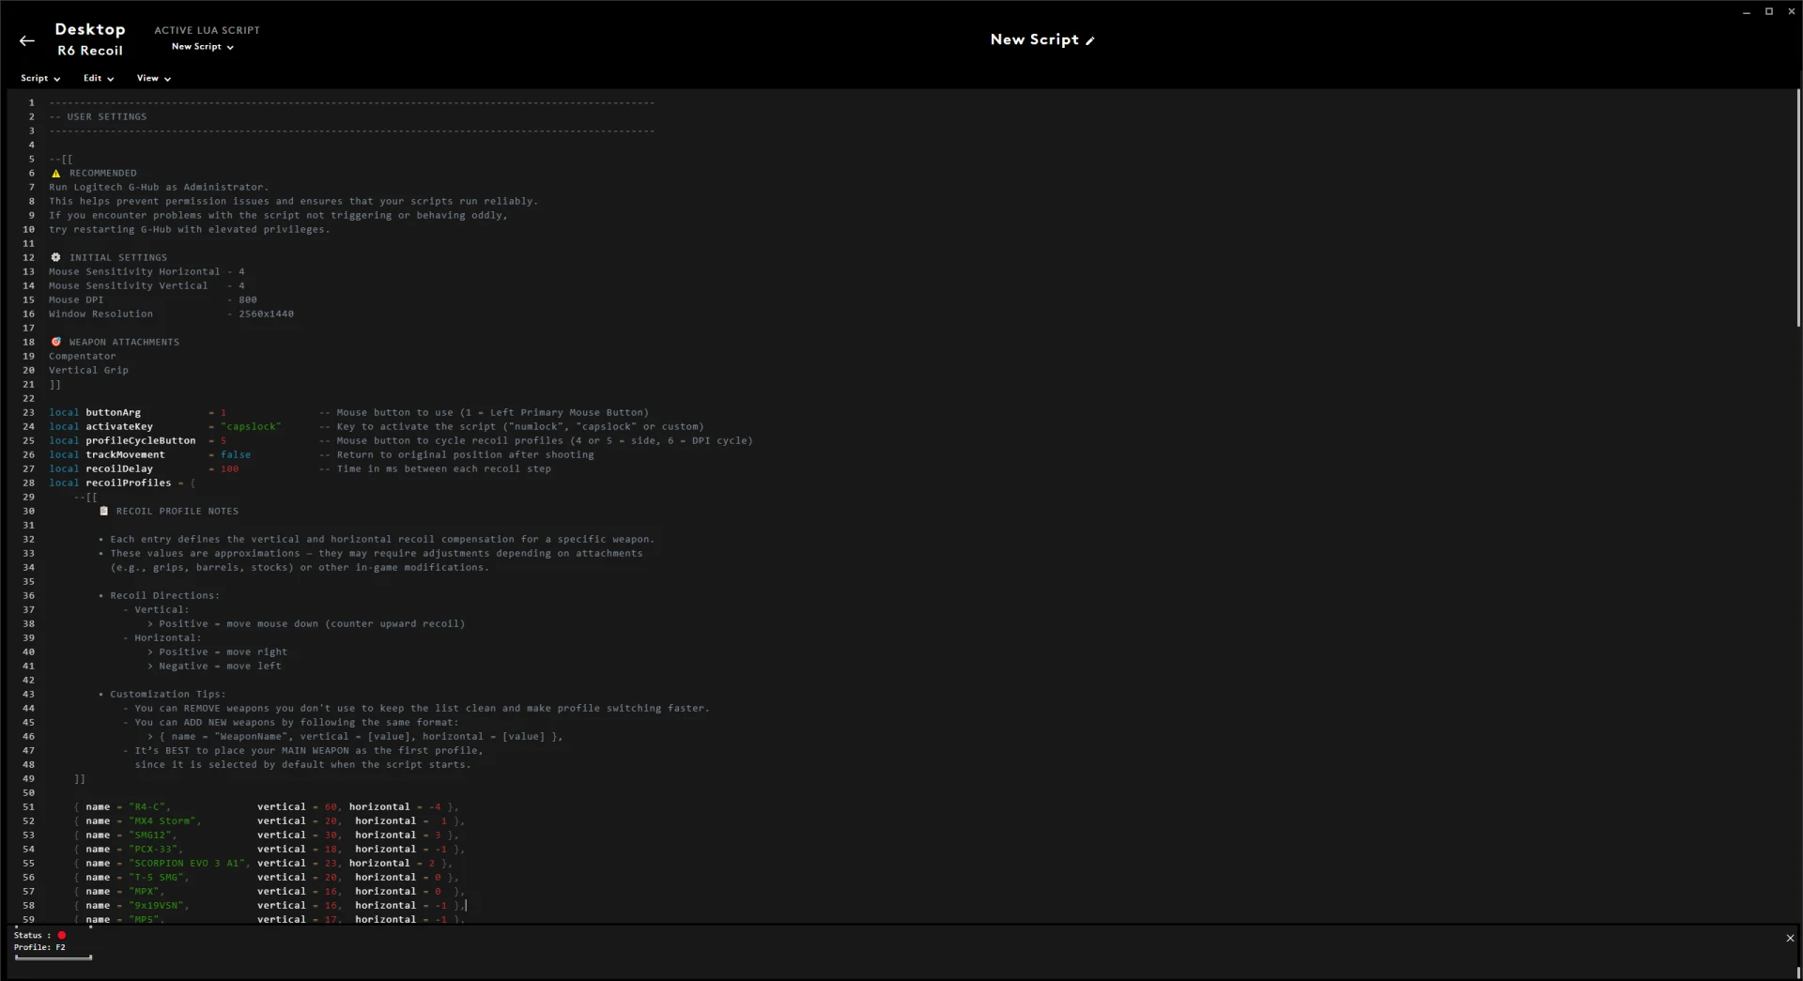Viewport: 1803px width, 981px height.
Task: Open the View menu
Action: 154,79
